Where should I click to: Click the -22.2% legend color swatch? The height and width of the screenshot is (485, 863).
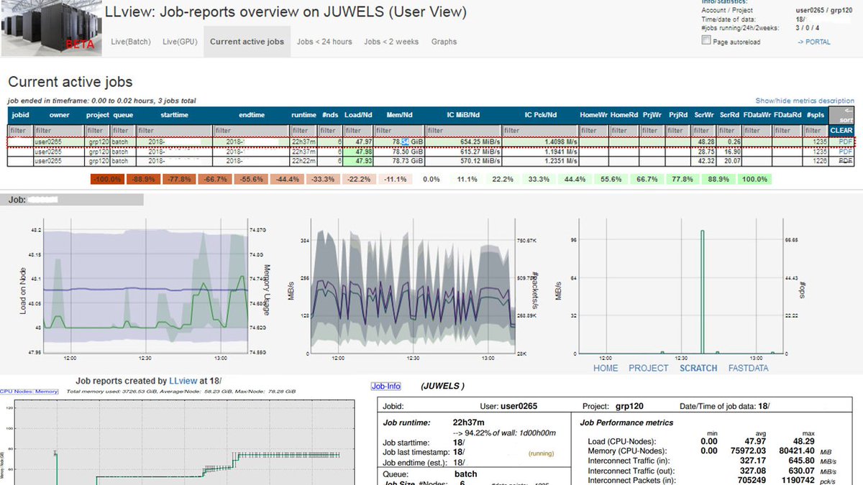pyautogui.click(x=358, y=179)
